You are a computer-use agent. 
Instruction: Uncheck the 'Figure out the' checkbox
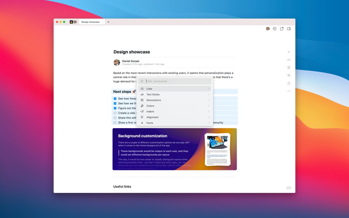pos(115,108)
